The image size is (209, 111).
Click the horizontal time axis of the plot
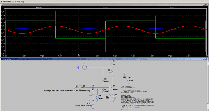point(104,56)
